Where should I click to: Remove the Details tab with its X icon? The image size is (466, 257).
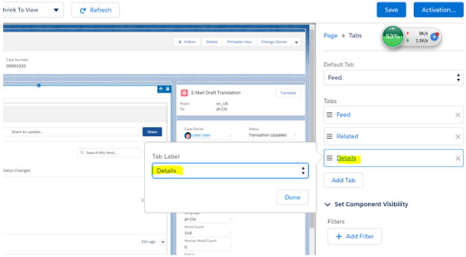[458, 158]
